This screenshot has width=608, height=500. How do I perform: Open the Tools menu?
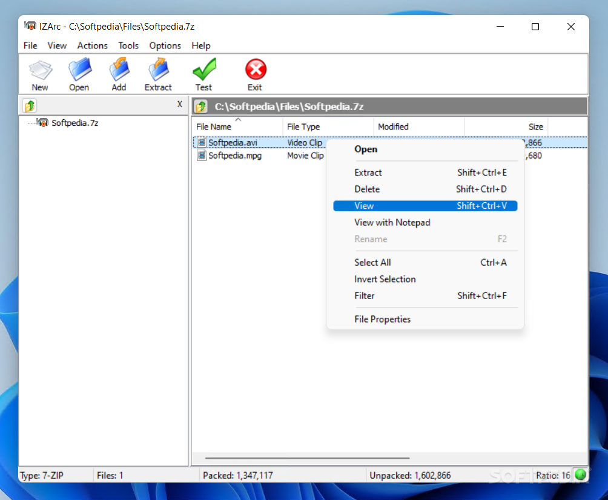tap(128, 46)
